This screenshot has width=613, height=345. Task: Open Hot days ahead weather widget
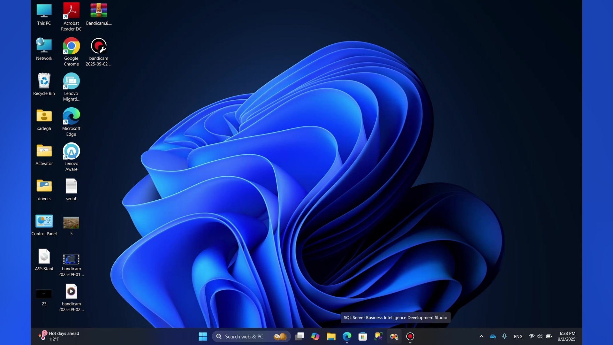[59, 336]
